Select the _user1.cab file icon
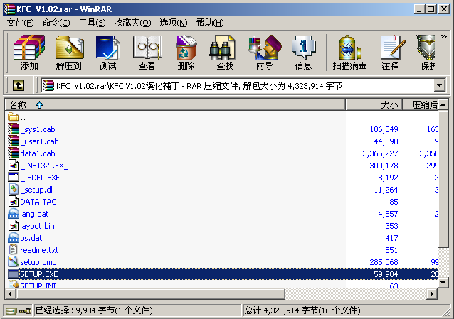454x319 pixels. [x=14, y=141]
